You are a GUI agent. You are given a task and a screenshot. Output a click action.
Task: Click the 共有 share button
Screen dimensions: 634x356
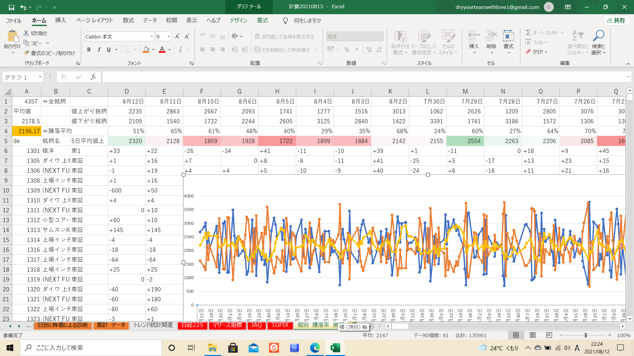[x=616, y=20]
